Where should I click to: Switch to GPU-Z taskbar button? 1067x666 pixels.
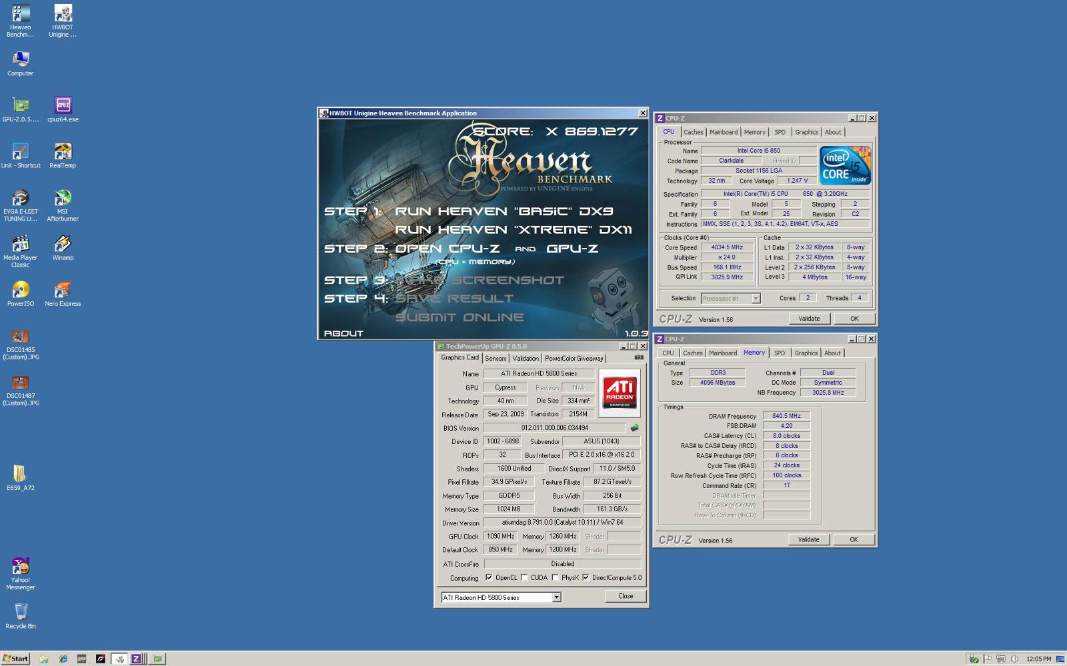[x=157, y=659]
